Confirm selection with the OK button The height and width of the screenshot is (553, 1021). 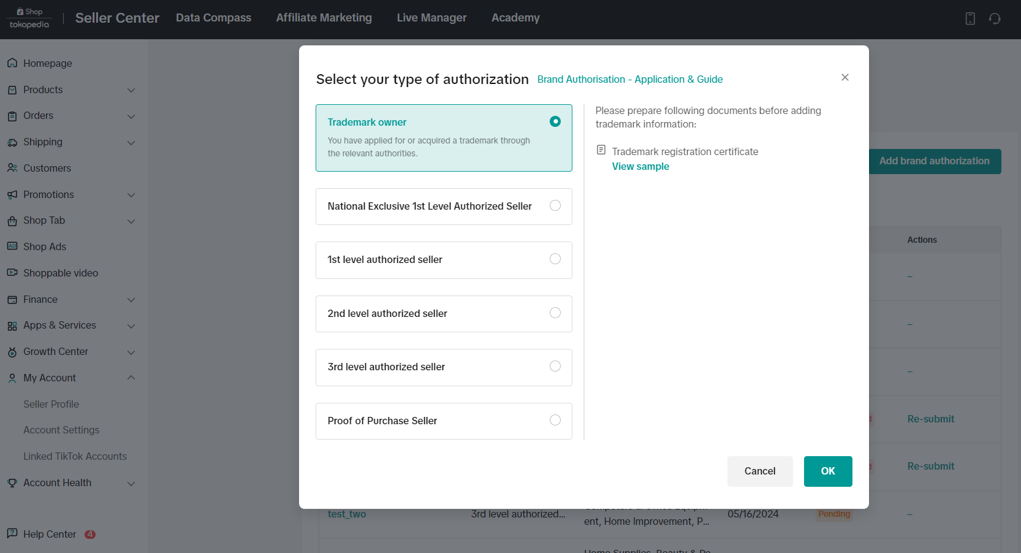coord(827,471)
